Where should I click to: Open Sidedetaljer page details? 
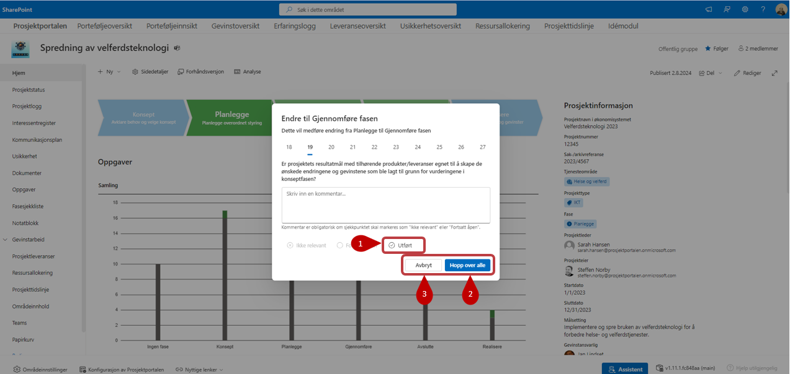pos(150,72)
